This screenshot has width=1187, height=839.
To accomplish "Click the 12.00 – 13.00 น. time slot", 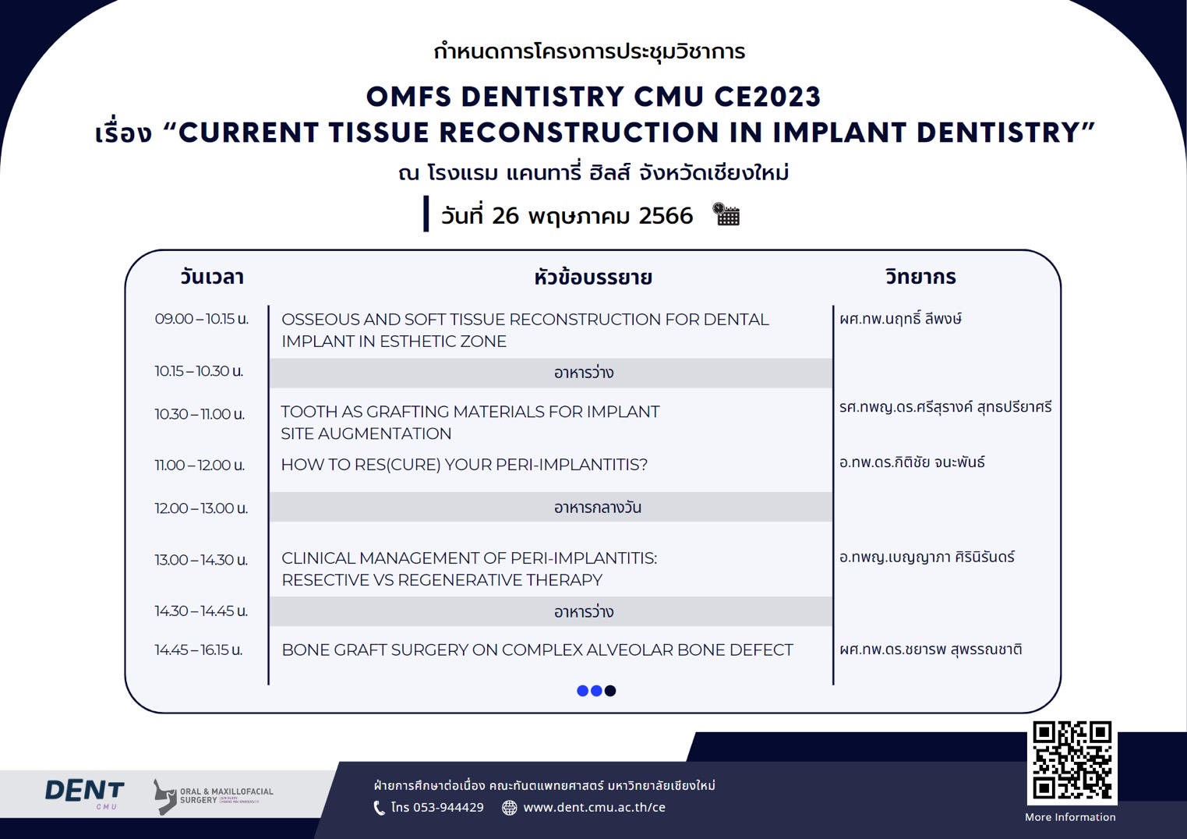I will 201,508.
